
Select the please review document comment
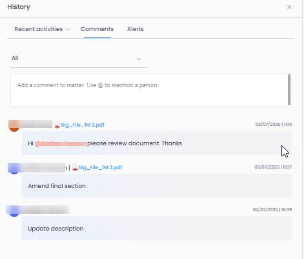point(157,143)
